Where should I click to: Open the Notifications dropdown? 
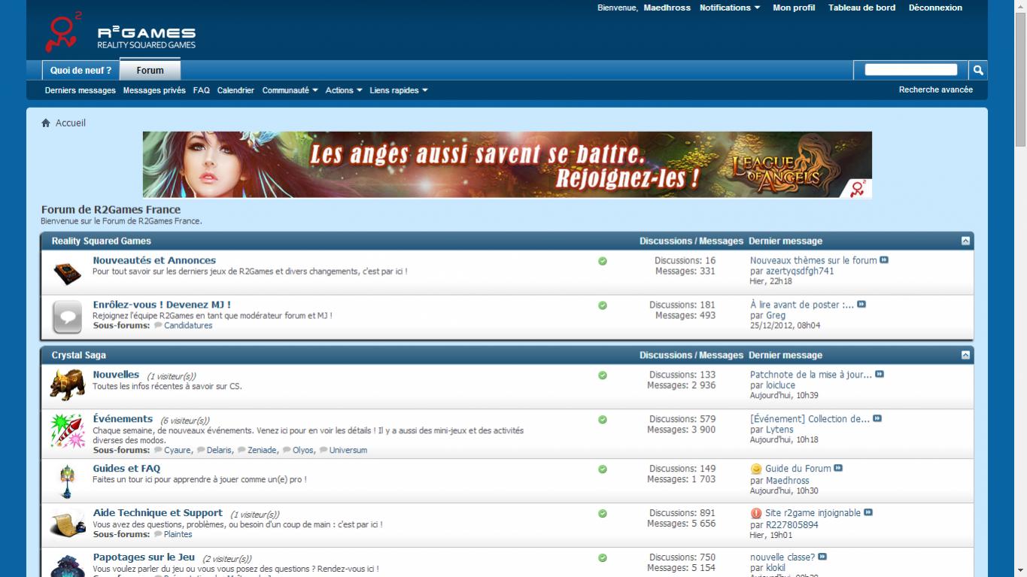coord(729,8)
